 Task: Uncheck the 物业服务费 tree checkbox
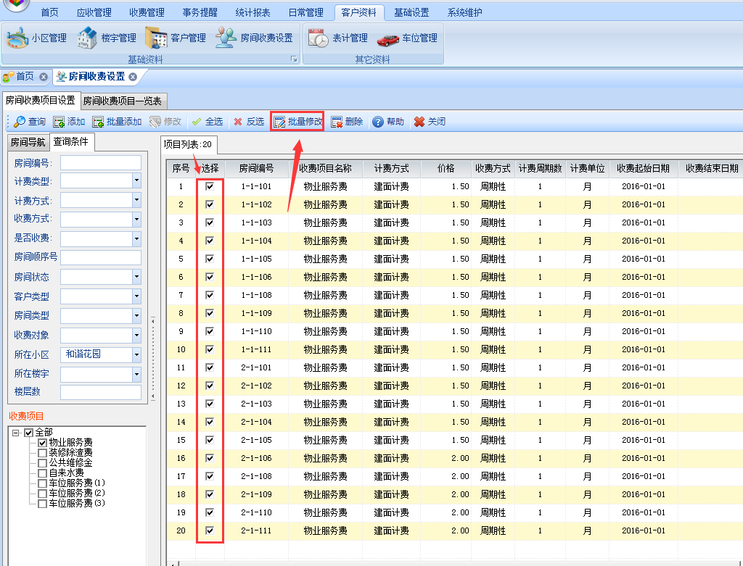tap(42, 443)
